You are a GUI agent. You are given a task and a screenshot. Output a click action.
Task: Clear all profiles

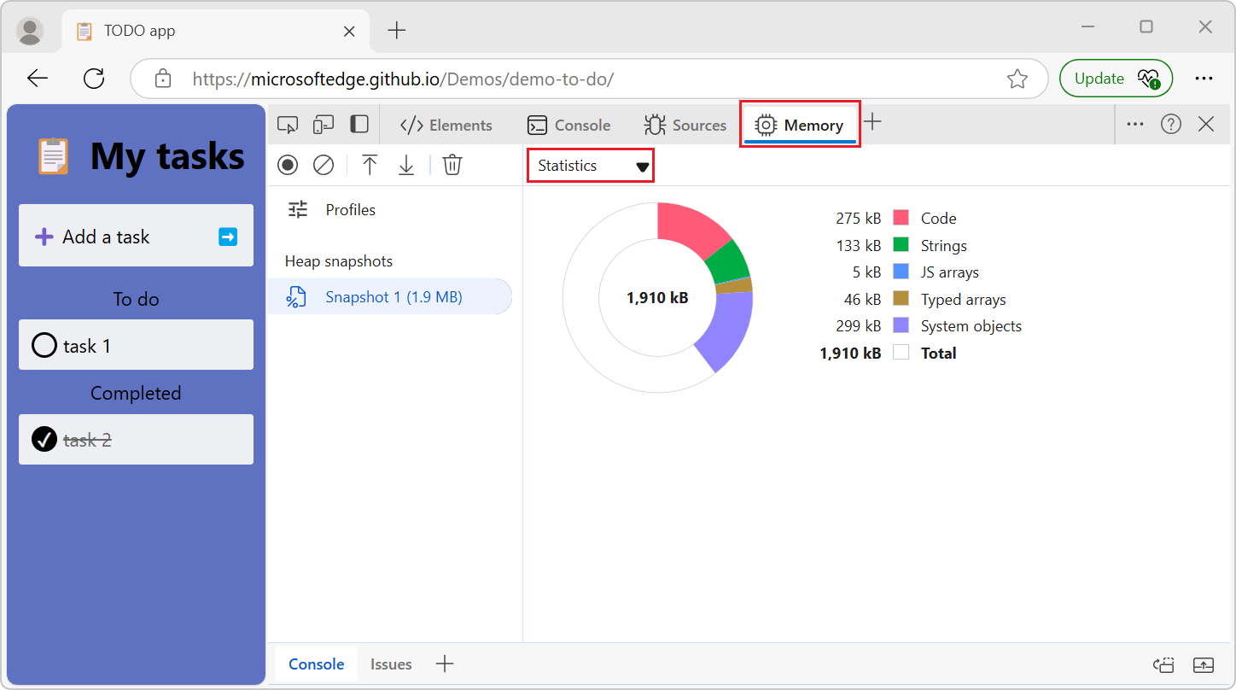[323, 165]
